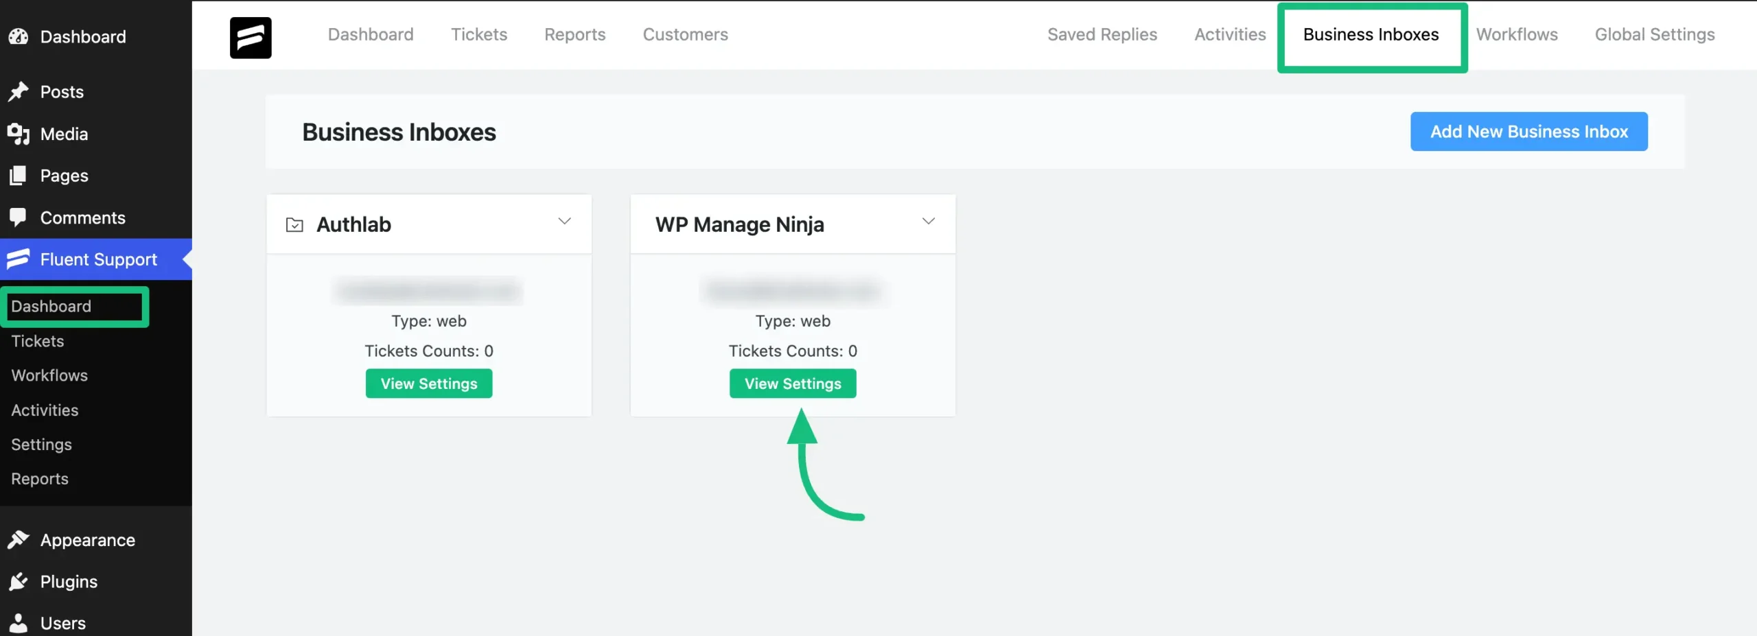Click View Settings for Authlab

tap(429, 384)
